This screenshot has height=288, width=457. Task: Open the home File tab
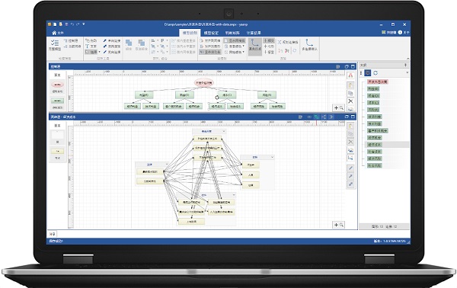click(58, 33)
